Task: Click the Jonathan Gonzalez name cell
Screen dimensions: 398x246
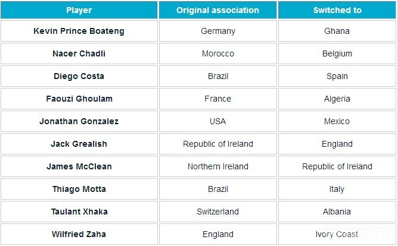Action: point(79,121)
